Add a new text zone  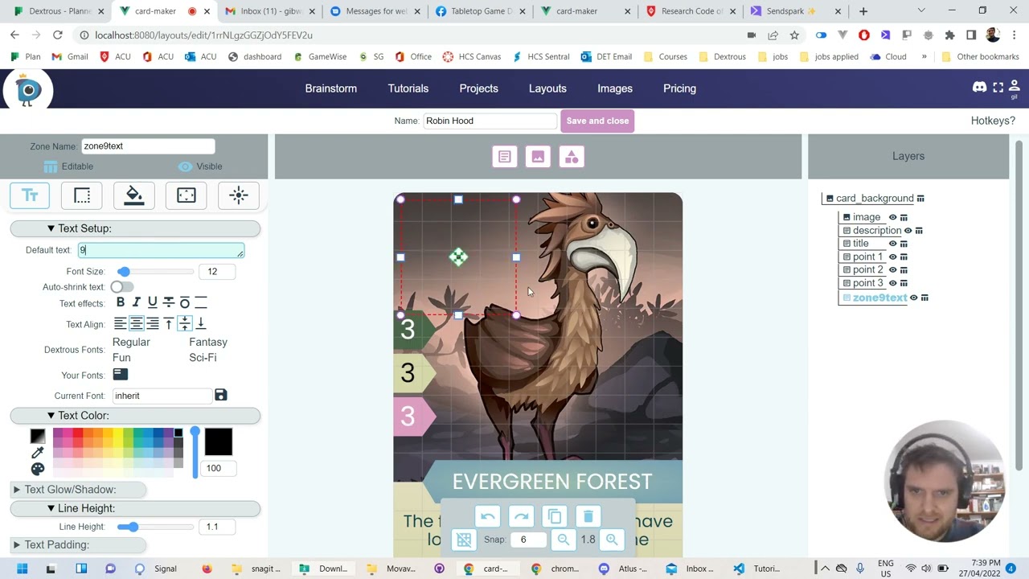point(504,157)
